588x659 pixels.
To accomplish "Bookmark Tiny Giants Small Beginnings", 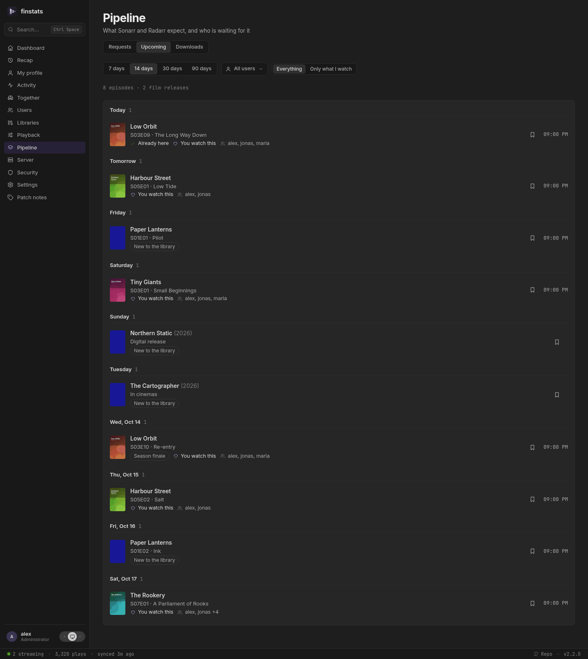I will click(x=532, y=290).
